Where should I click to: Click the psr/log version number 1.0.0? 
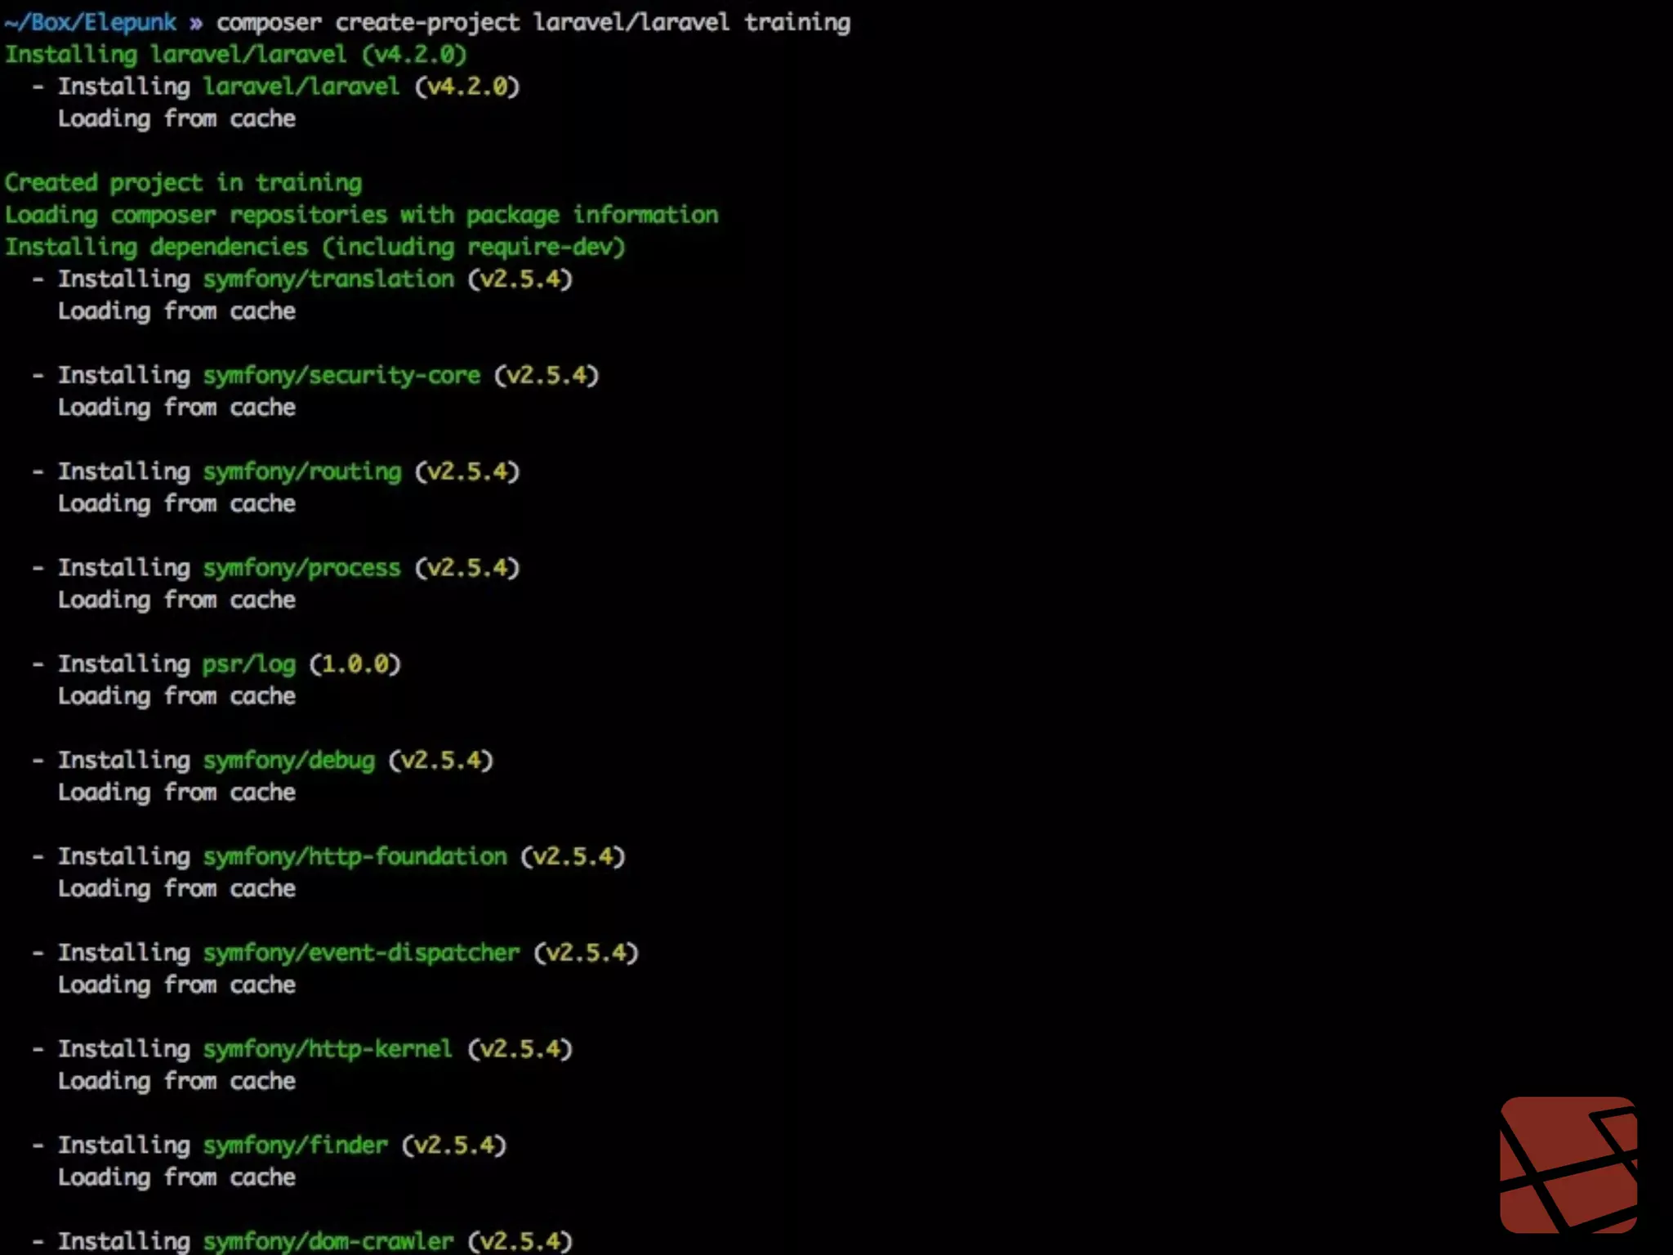coord(355,664)
